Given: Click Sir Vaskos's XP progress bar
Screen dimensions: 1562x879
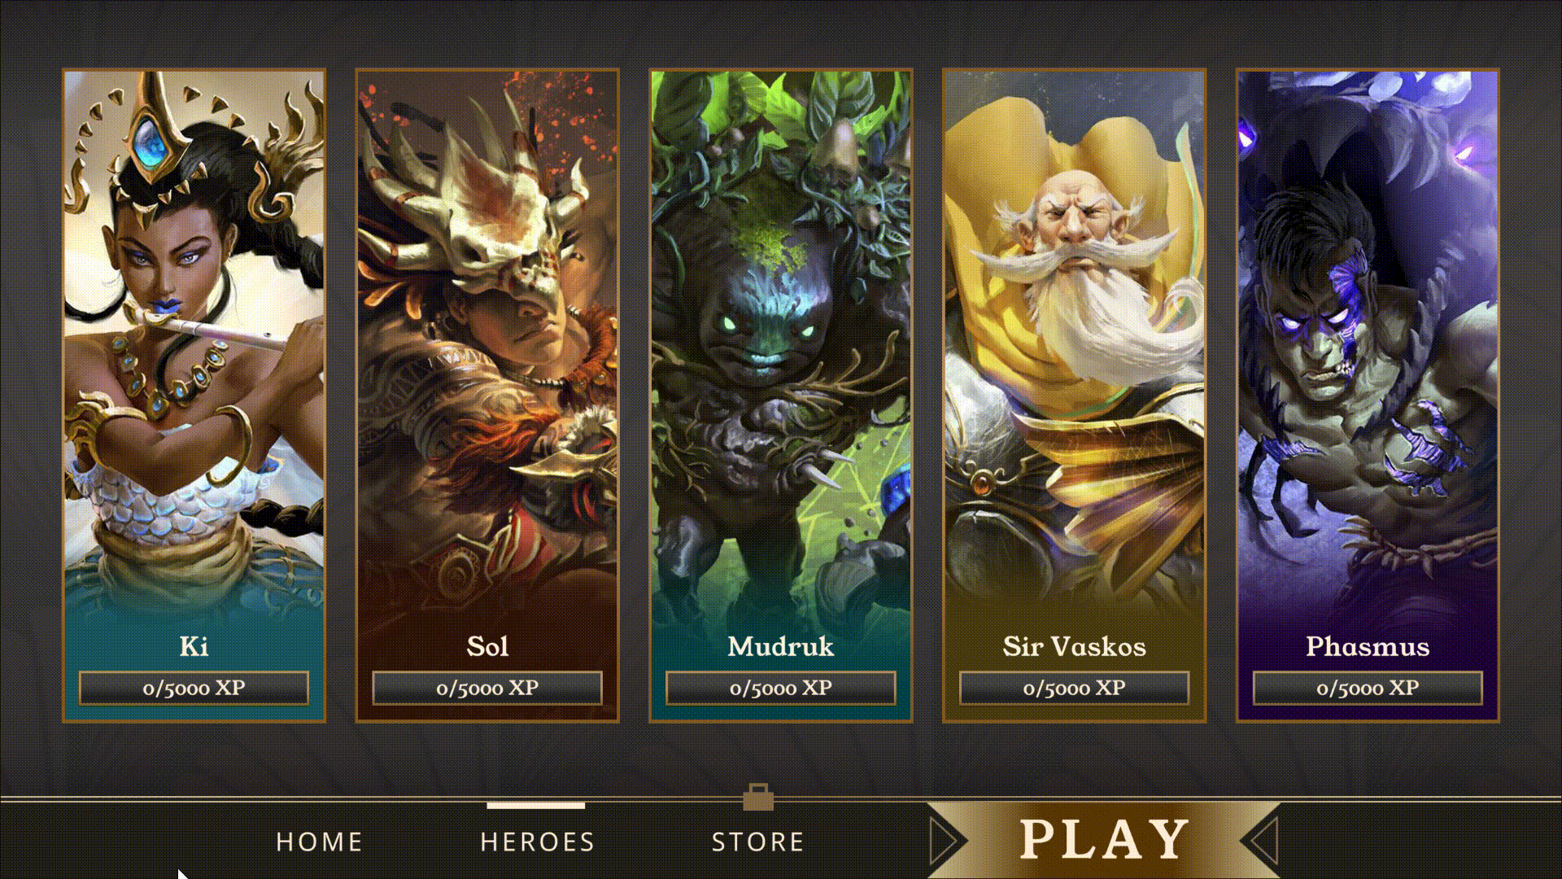Looking at the screenshot, I should (x=1074, y=689).
